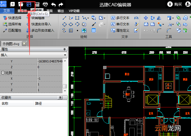Open the block creation dropdown arrow

(x=105, y=18)
